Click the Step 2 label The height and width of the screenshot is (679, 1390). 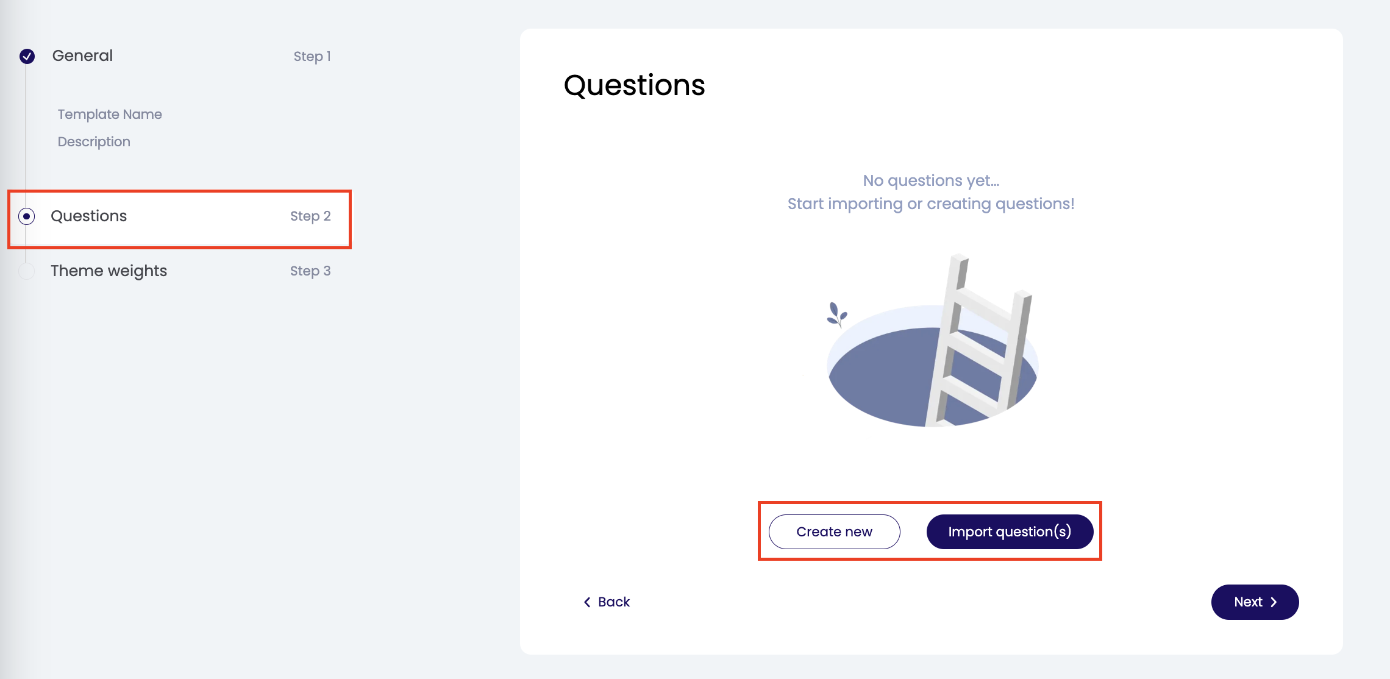click(310, 216)
